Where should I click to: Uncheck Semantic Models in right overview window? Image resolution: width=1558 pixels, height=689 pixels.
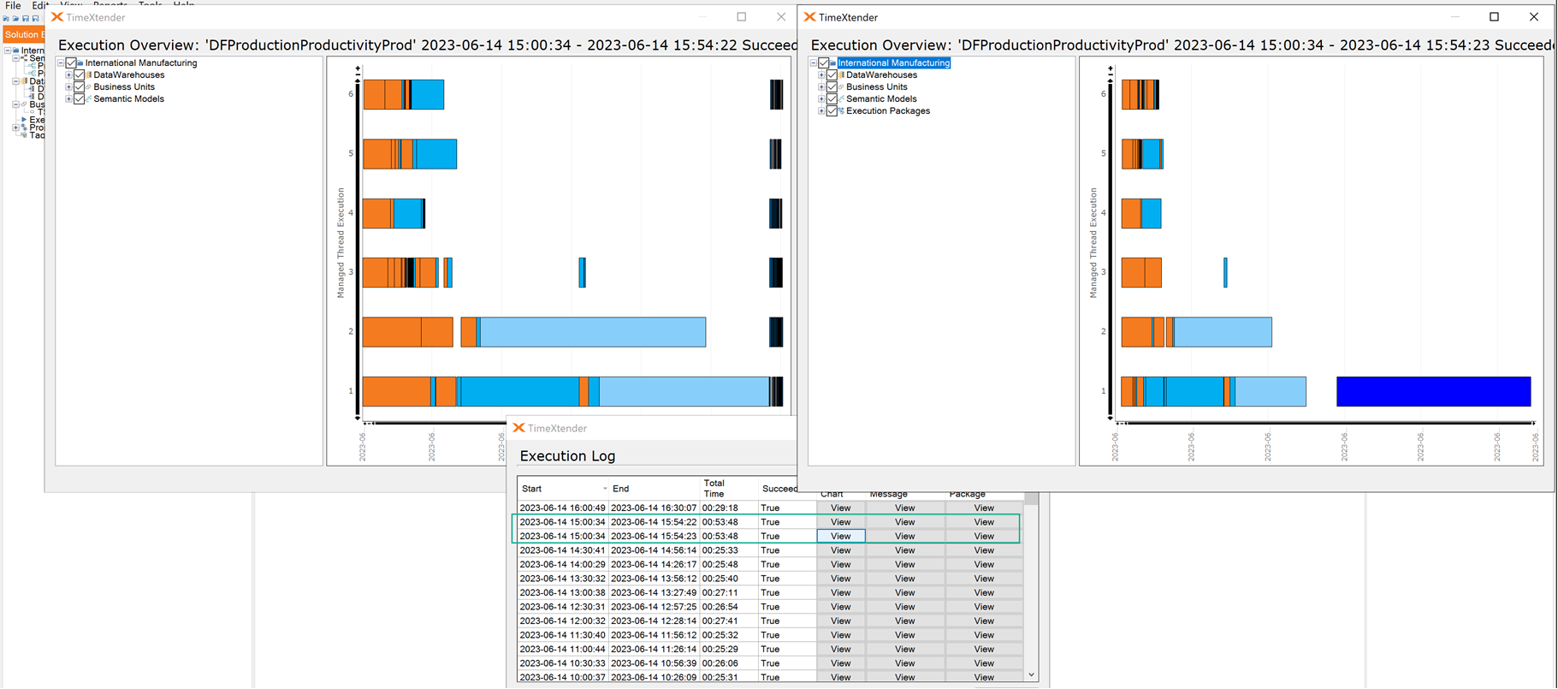tap(832, 98)
